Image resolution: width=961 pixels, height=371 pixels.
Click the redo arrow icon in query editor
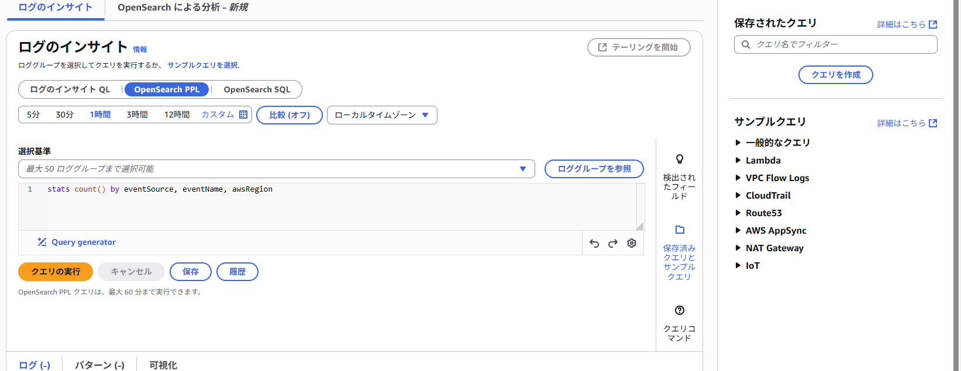pos(613,244)
